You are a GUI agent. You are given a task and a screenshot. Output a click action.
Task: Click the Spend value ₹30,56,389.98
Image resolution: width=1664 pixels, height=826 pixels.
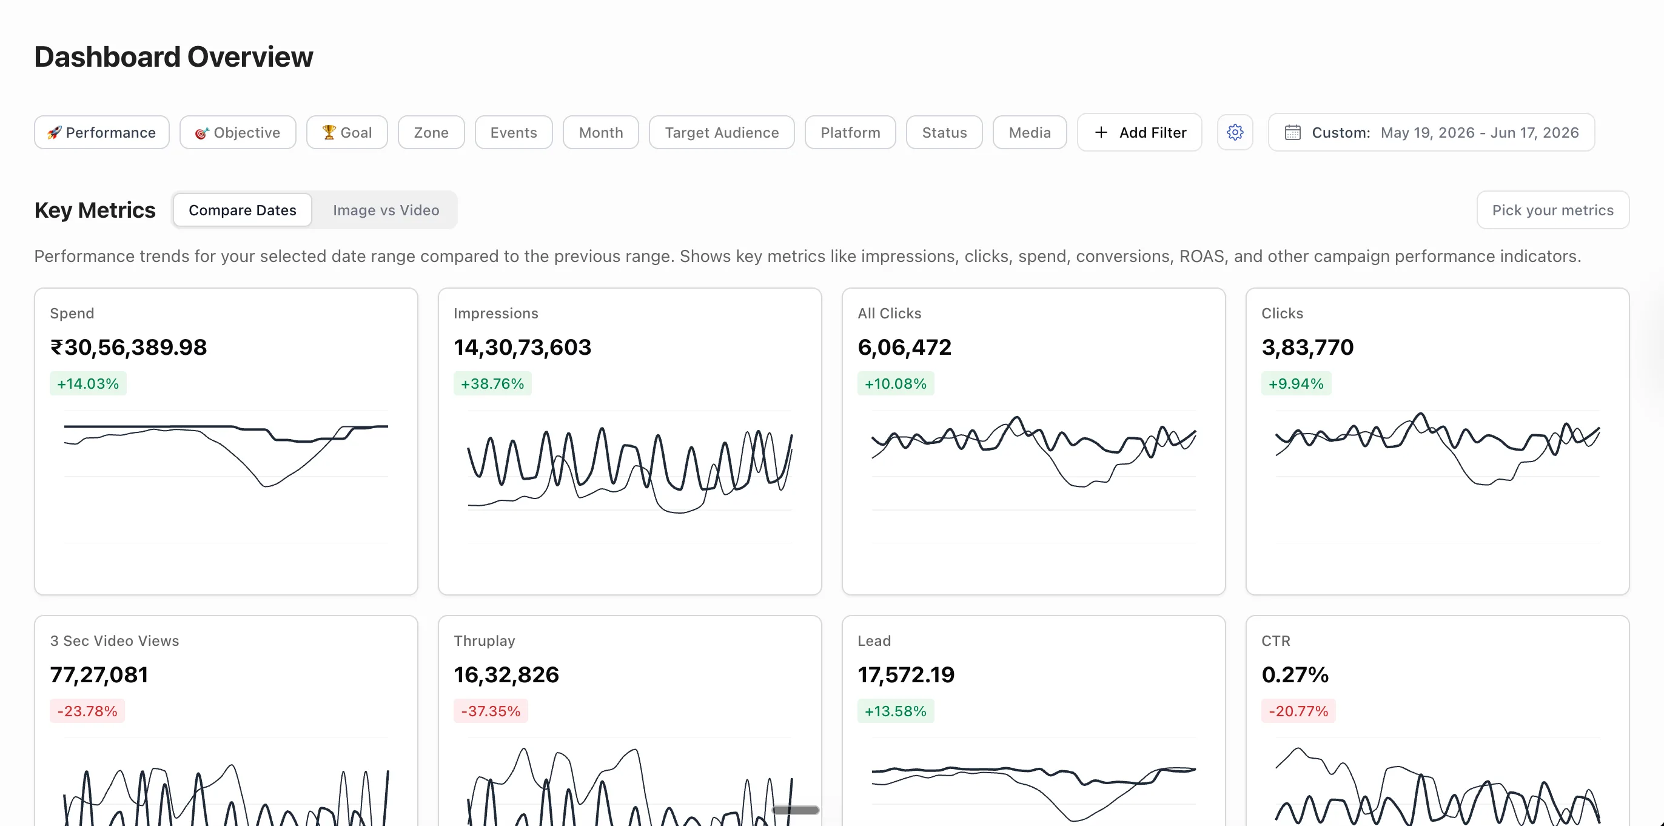click(x=129, y=347)
